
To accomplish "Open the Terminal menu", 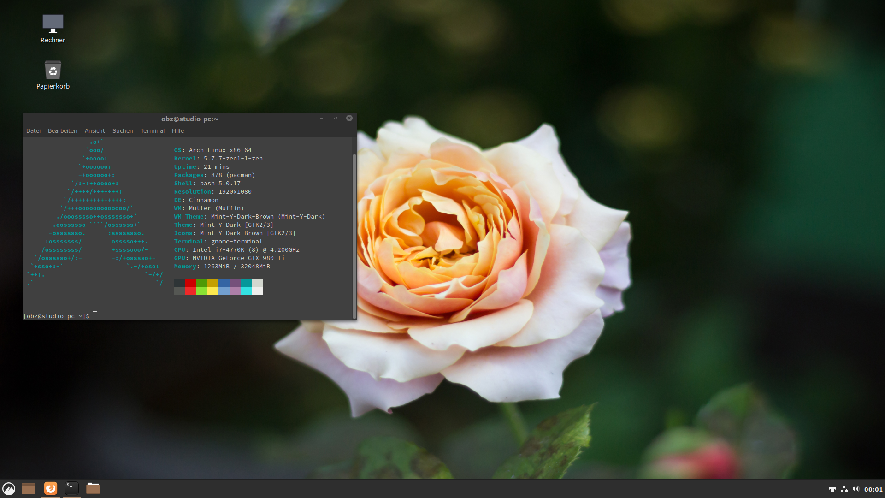I will [152, 131].
